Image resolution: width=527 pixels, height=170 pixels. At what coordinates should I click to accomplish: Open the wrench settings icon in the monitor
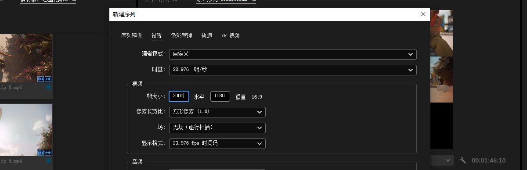463,160
